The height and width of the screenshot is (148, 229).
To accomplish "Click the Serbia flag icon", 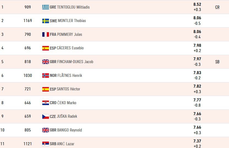I will (x=46, y=144).
